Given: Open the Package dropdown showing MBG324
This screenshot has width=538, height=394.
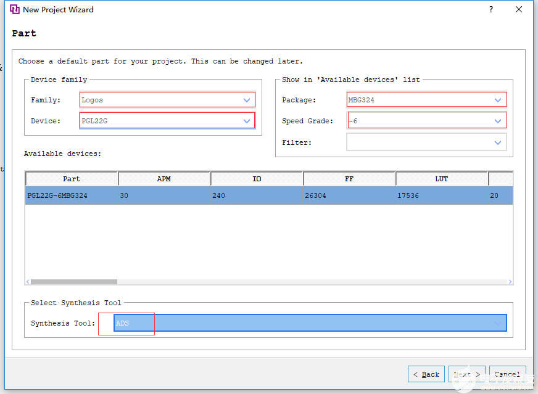Looking at the screenshot, I should point(426,100).
